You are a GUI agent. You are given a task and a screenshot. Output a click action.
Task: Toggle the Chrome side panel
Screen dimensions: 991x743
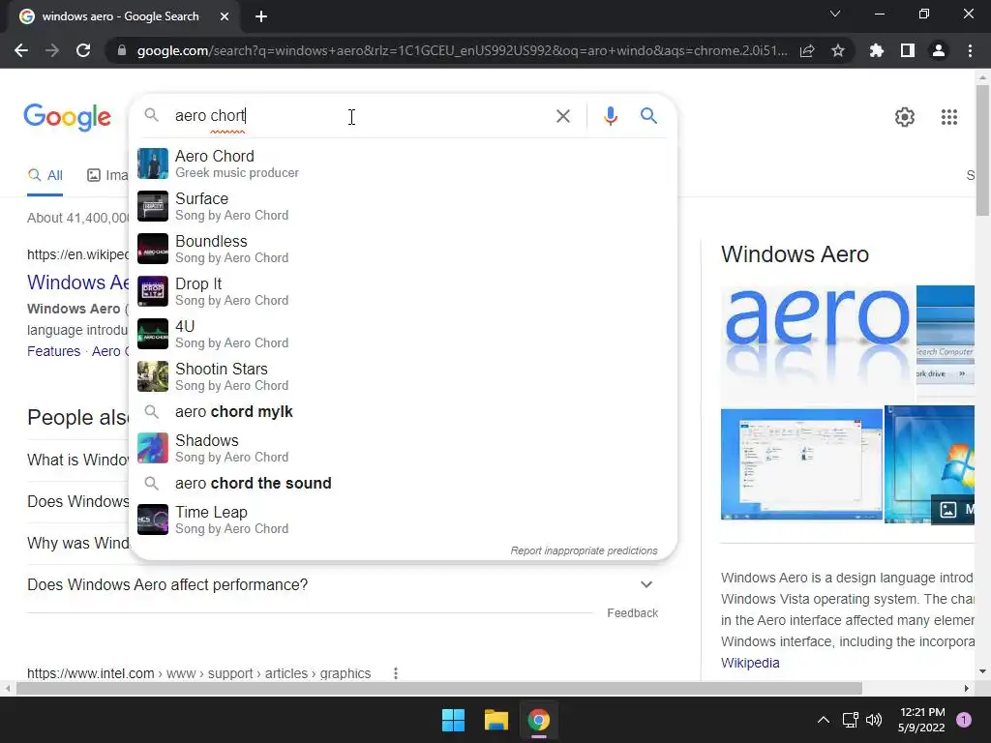pos(908,50)
